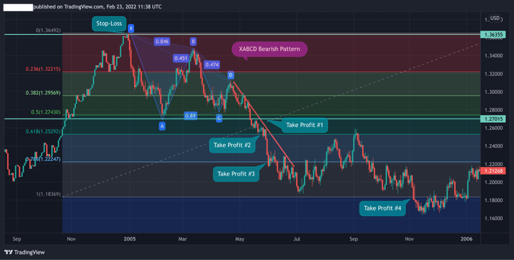
Task: Select the 0.451 ratio label
Action: point(181,59)
